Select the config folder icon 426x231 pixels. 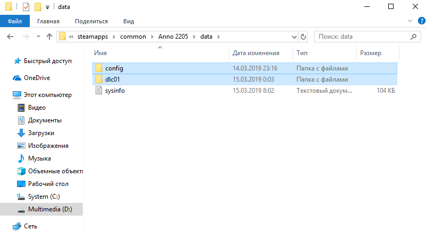coord(98,68)
